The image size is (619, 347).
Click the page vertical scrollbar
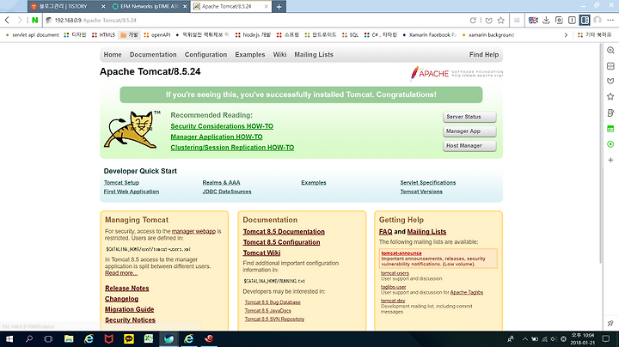(x=600, y=154)
